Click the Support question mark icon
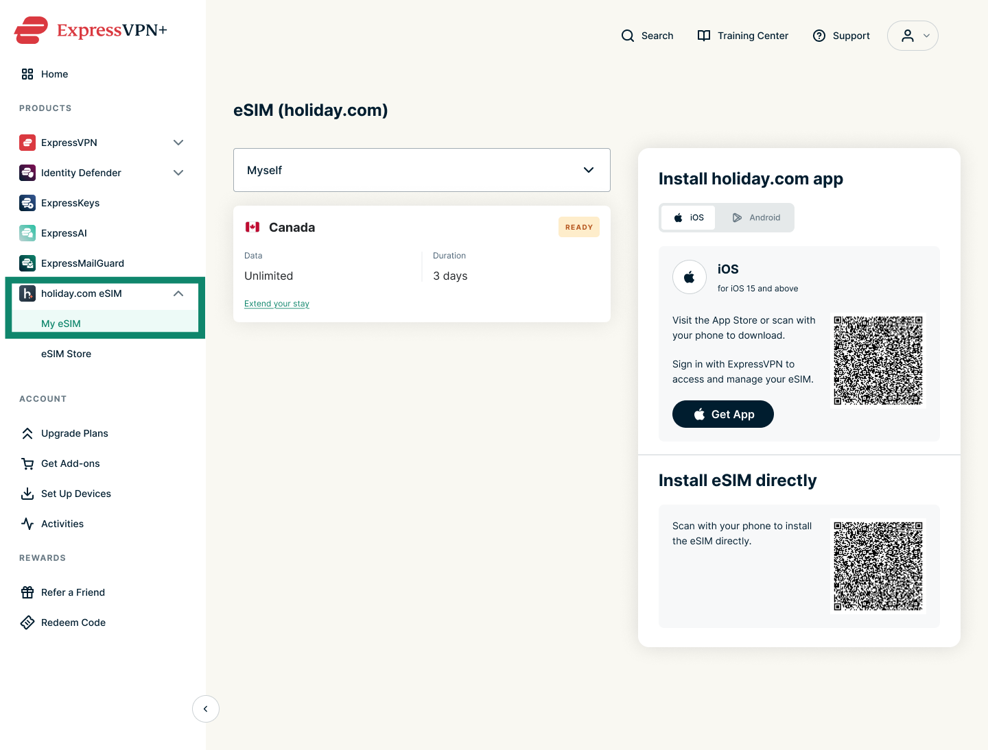Image resolution: width=988 pixels, height=750 pixels. [819, 36]
